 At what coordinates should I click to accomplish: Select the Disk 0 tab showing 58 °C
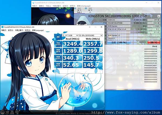[x=79, y=10]
